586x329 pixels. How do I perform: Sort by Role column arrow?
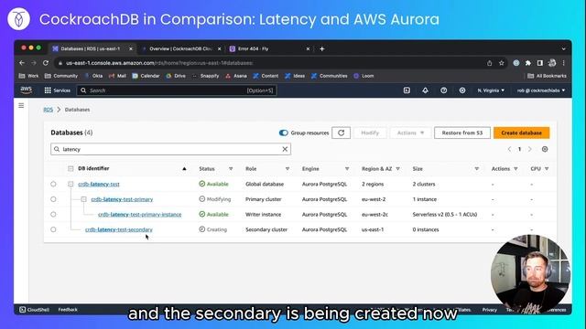point(287,169)
